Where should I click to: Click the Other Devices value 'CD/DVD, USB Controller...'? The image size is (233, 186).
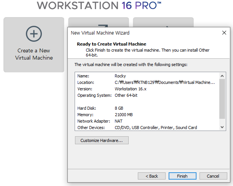(x=156, y=128)
